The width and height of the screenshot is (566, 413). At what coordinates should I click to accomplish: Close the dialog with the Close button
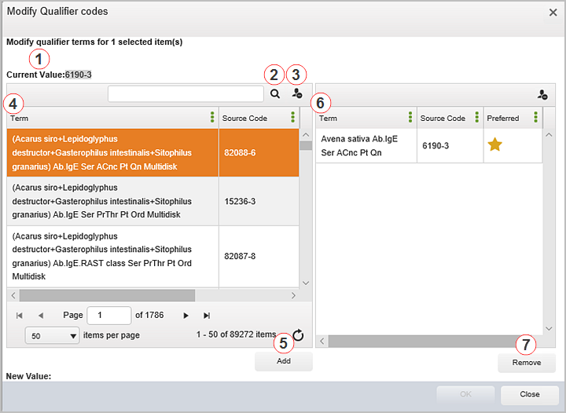(x=529, y=395)
